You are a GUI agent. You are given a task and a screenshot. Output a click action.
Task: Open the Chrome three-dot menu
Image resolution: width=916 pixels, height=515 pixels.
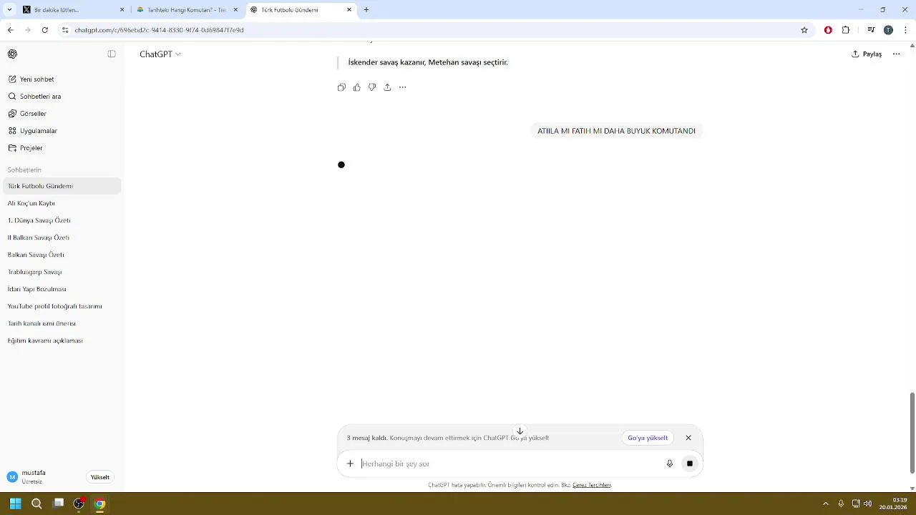[906, 30]
